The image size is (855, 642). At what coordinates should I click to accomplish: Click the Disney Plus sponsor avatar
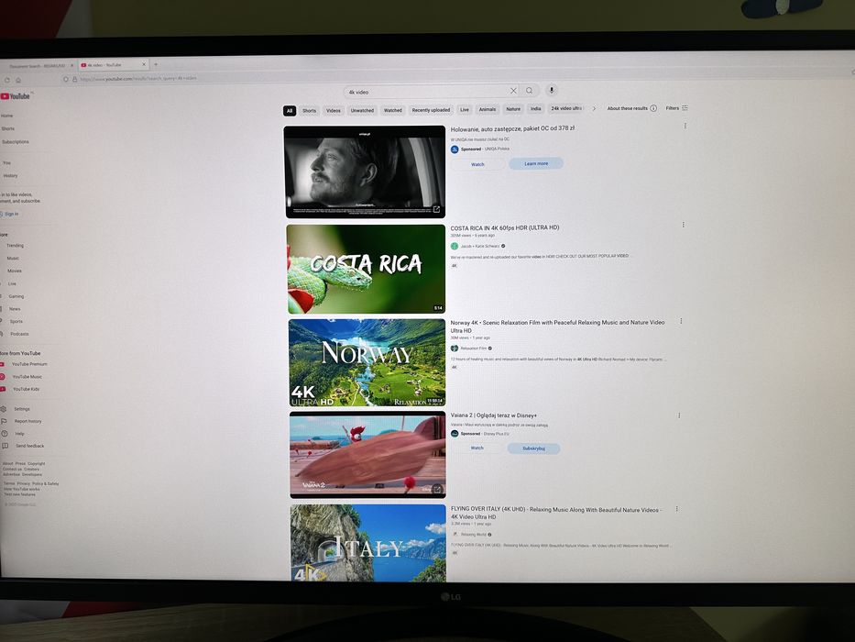[x=455, y=434]
